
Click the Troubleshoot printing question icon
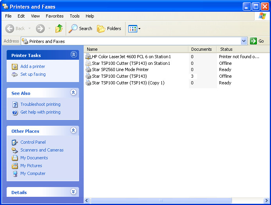pos(15,105)
